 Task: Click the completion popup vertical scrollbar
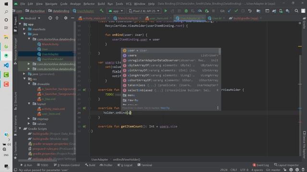pyautogui.click(x=220, y=52)
